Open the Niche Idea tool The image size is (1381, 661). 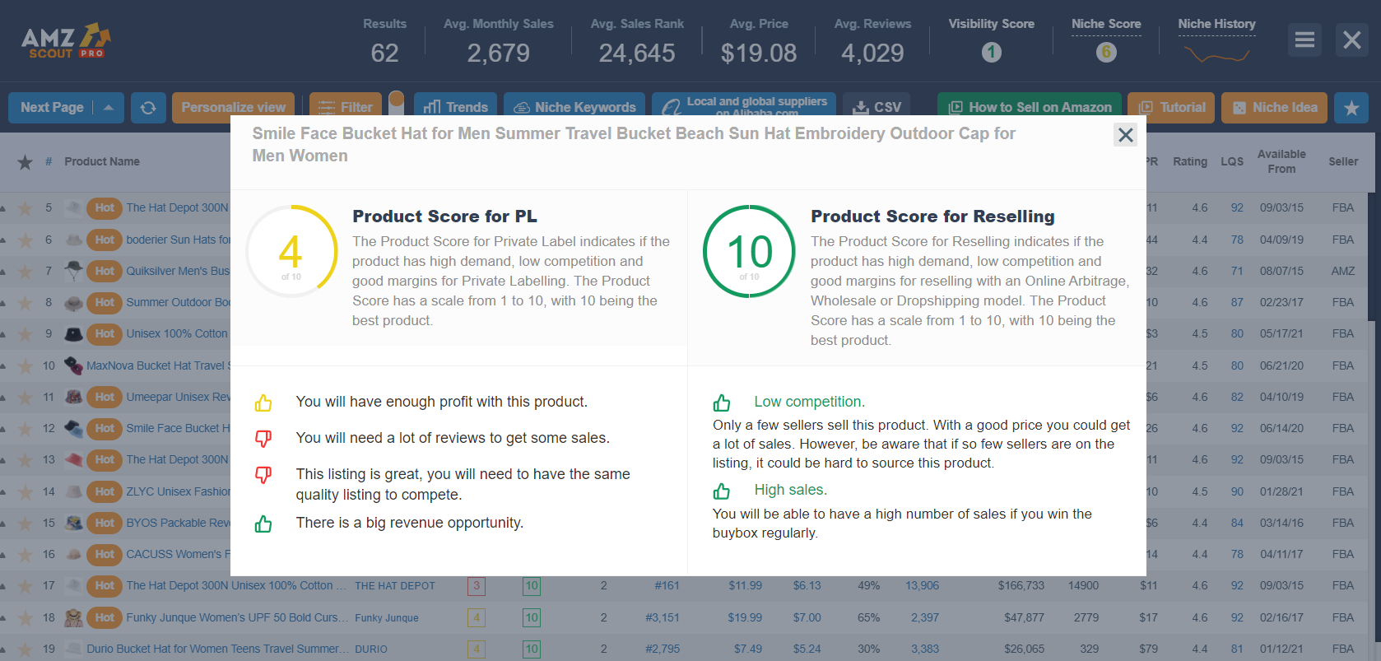point(1274,108)
